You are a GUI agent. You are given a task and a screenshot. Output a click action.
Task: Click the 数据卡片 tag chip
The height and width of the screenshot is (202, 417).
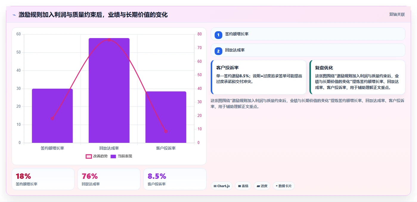coord(284,186)
